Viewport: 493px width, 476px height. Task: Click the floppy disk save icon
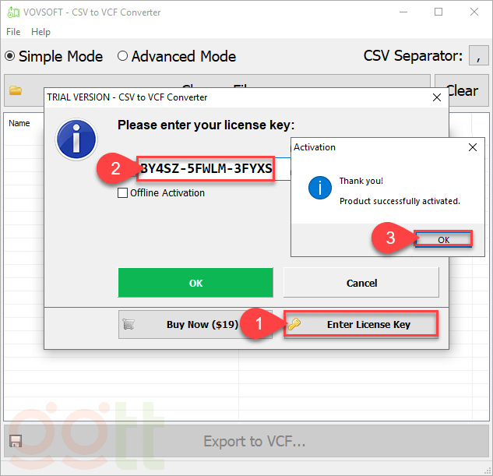point(16,441)
